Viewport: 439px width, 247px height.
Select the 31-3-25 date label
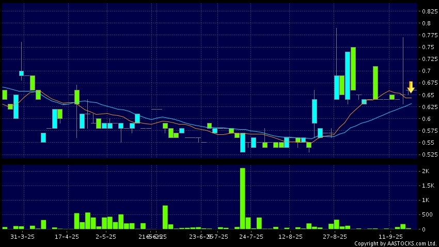tap(23, 237)
